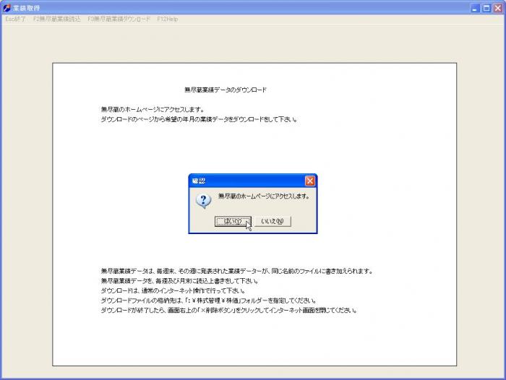The width and height of the screenshot is (506, 380).
Task: Click the dialog message about ホームページ access
Action: (263, 197)
